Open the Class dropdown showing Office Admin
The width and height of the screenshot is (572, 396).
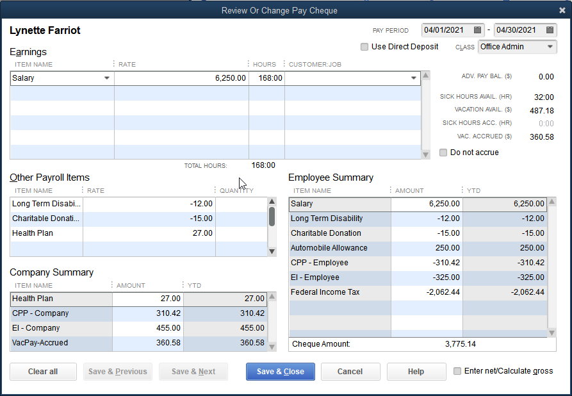point(518,47)
